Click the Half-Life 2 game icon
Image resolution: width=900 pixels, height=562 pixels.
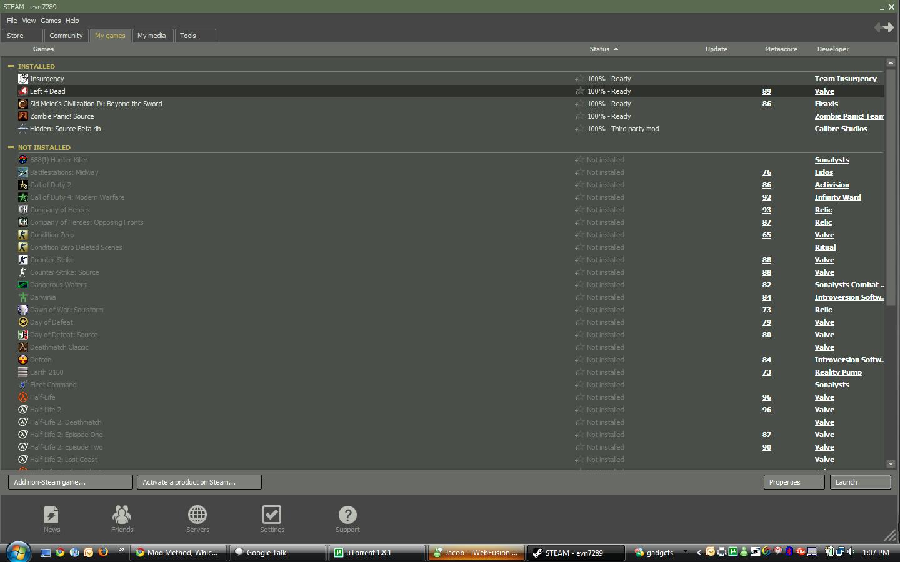point(23,410)
